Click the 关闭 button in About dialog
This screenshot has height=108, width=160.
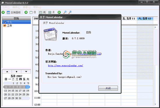point(108,88)
